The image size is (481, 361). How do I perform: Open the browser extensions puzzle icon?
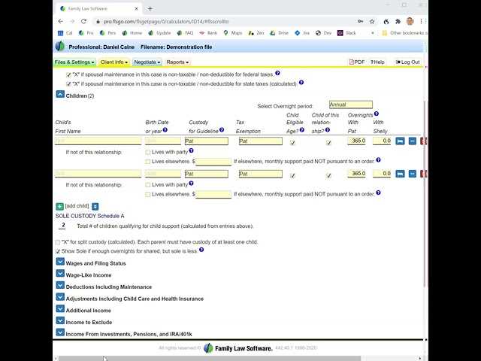pos(398,21)
